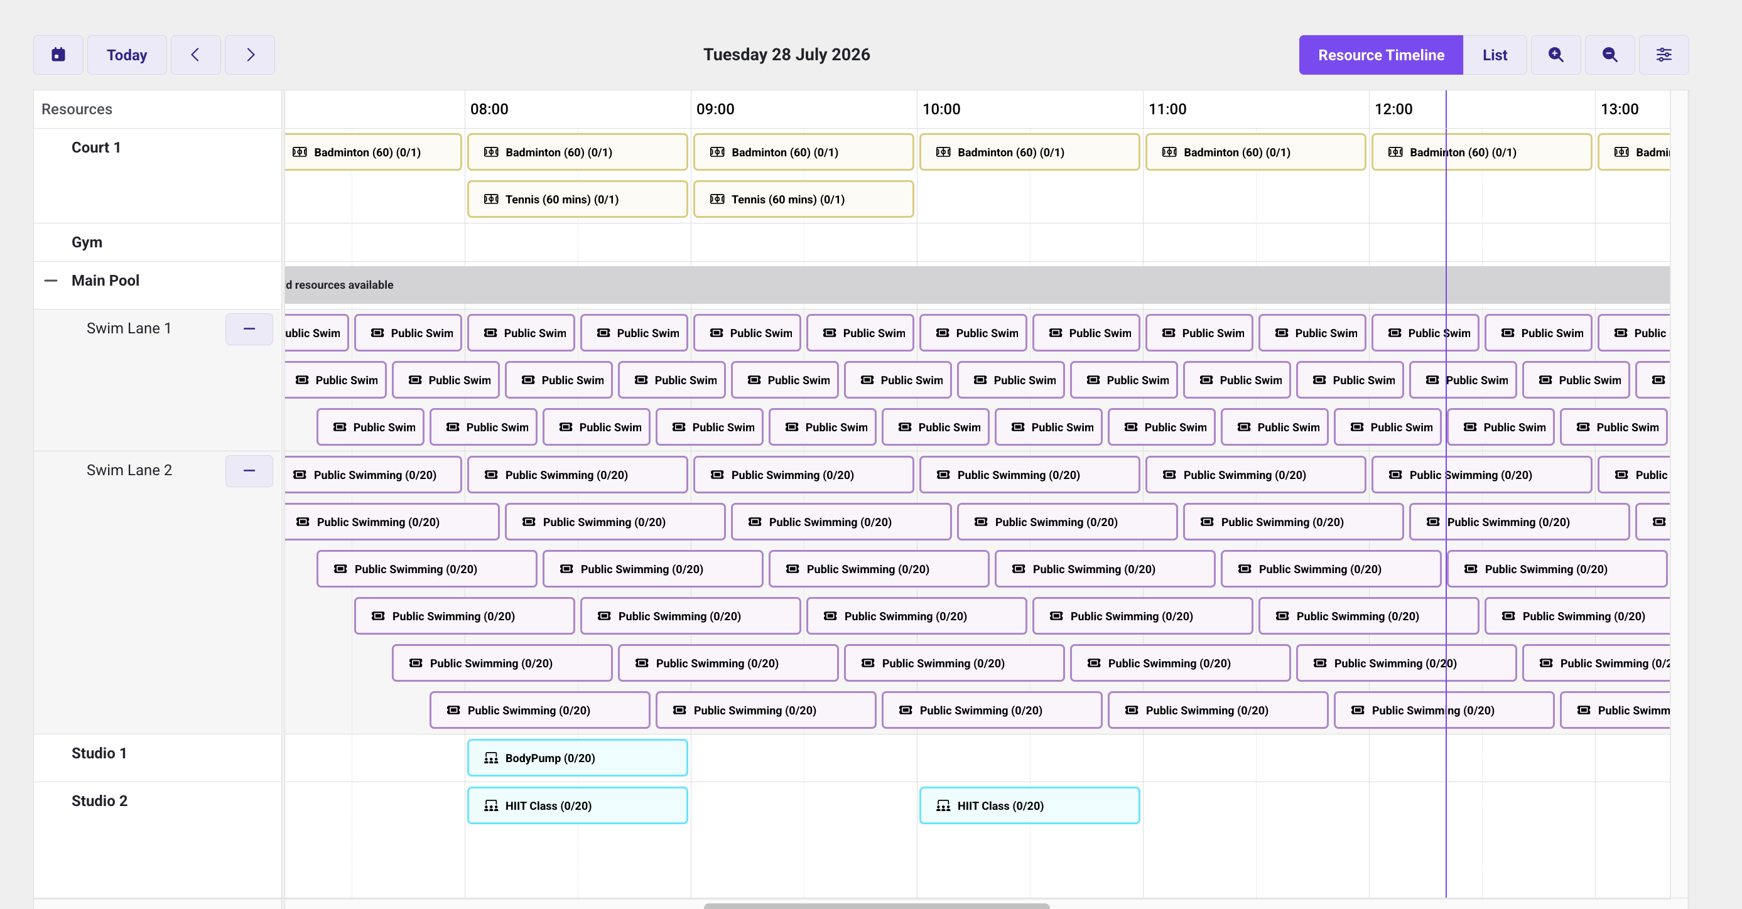Click the Swim Lane 2 label
Image resolution: width=1742 pixels, height=909 pixels.
pyautogui.click(x=129, y=470)
